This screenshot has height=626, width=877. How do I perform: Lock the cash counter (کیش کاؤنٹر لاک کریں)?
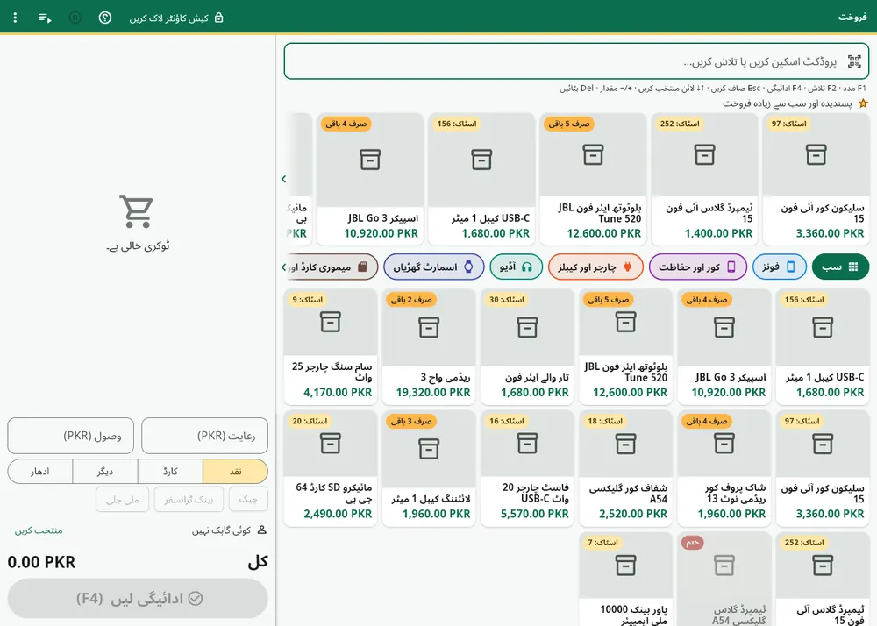click(x=176, y=18)
